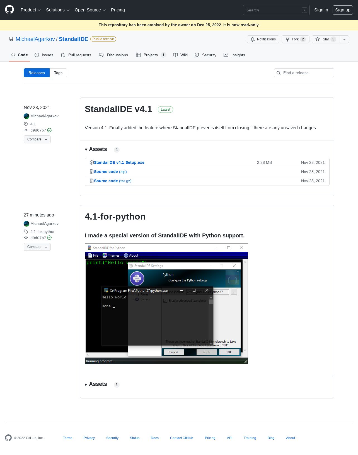Star the StandalIDE repository
The height and width of the screenshot is (455, 358).
click(x=326, y=39)
